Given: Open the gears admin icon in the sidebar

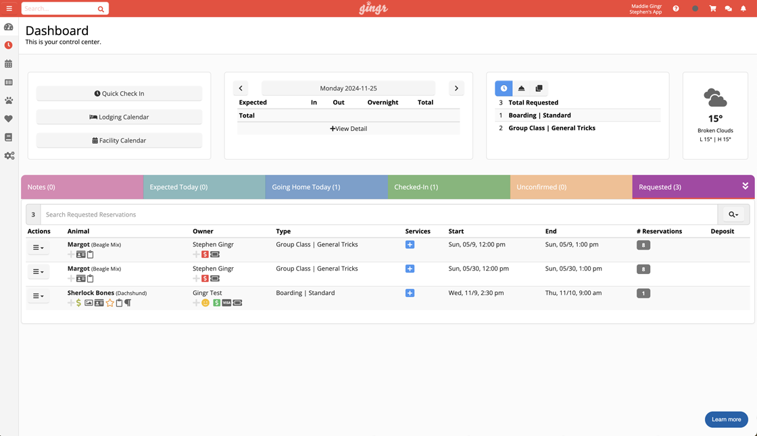Looking at the screenshot, I should pyautogui.click(x=9, y=155).
